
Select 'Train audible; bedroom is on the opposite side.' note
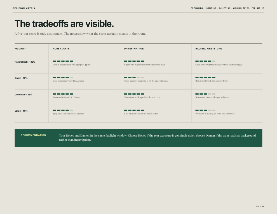[146, 81]
